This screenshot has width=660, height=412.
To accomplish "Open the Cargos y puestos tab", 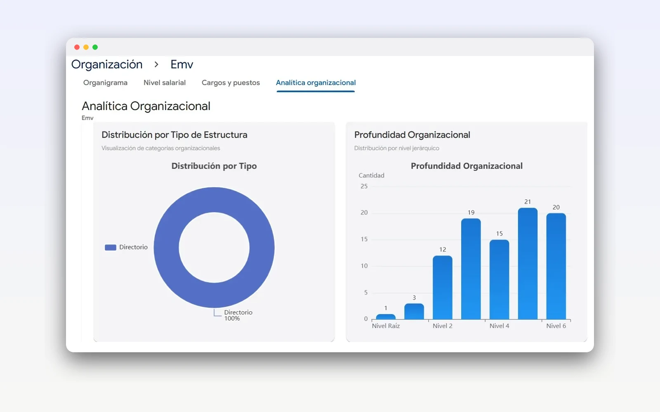I will tap(231, 83).
